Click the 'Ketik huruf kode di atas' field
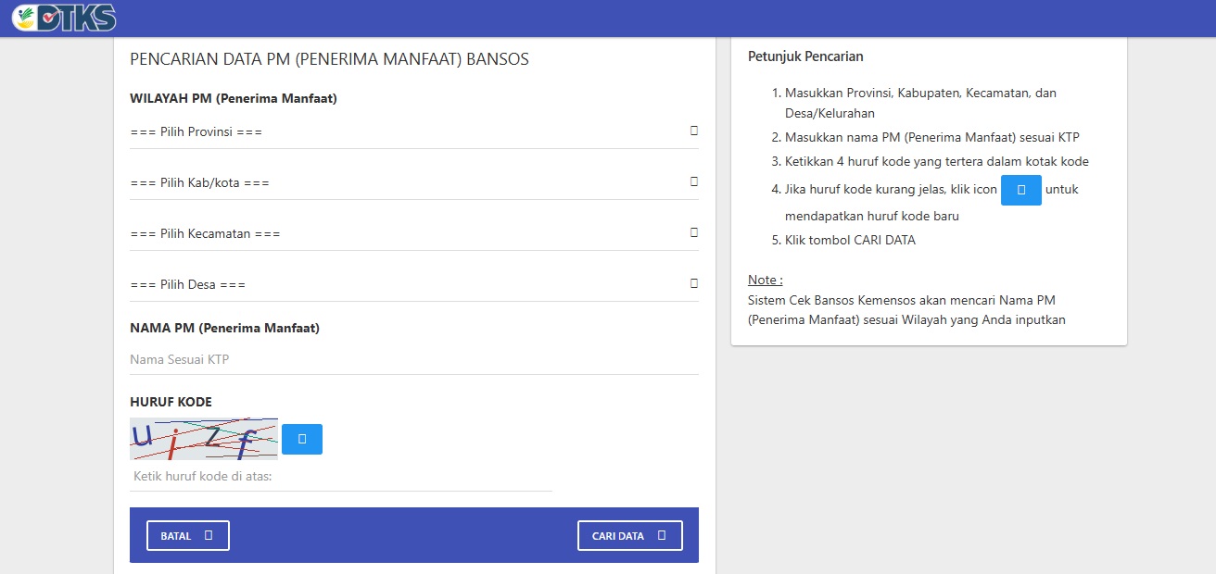Screen dimensions: 1216x574 tap(341, 477)
